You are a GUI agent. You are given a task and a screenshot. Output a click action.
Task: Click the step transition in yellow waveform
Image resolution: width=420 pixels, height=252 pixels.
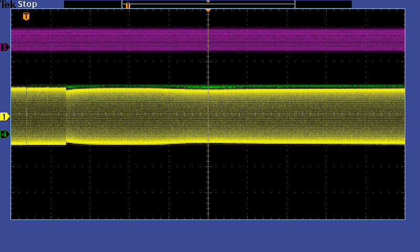66,115
